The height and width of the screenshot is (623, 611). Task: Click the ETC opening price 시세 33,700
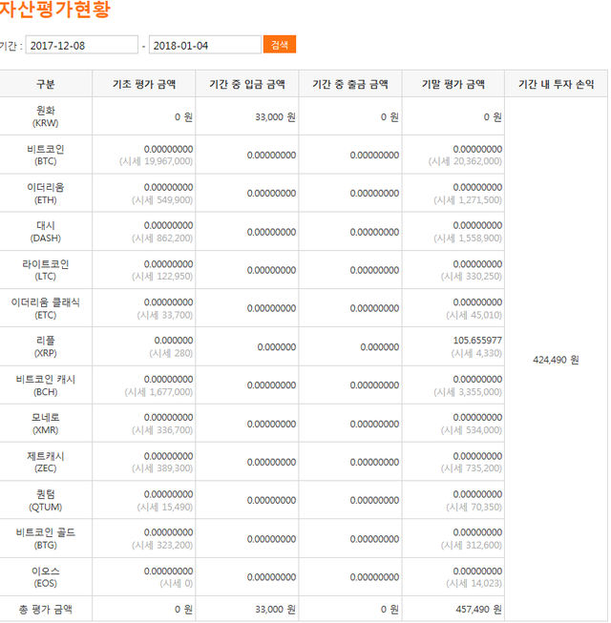pos(164,315)
